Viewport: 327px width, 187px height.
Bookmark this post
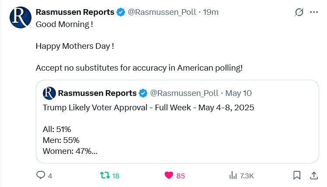(x=297, y=175)
